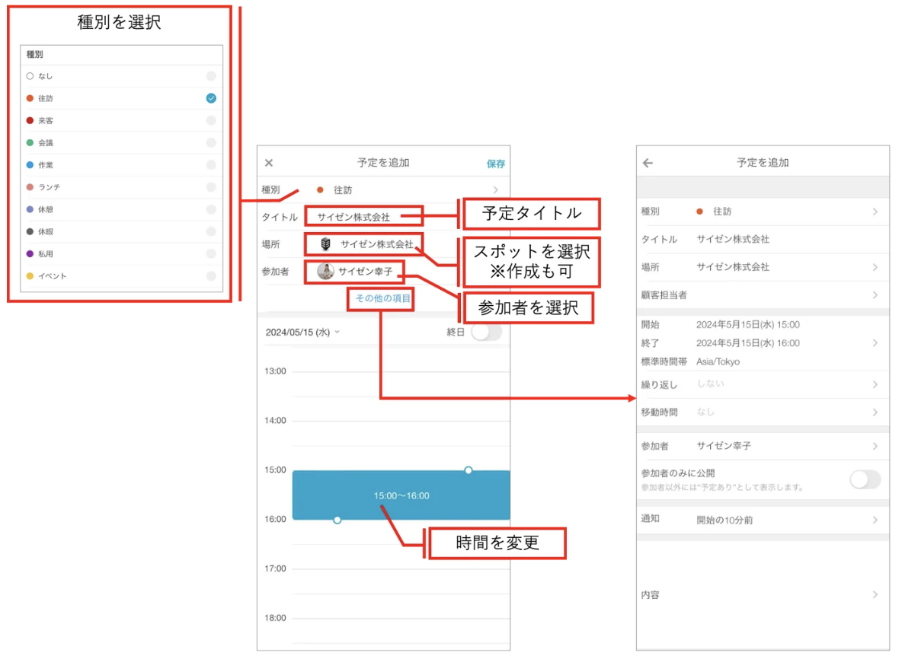902x662 pixels.
Task: Open 参加者 row chevron in detail form
Action: click(875, 446)
